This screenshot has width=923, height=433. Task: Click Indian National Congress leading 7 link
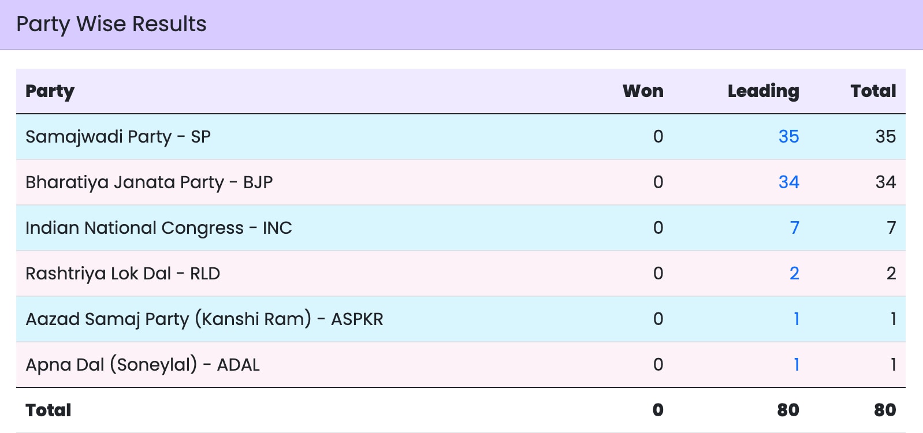[794, 227]
